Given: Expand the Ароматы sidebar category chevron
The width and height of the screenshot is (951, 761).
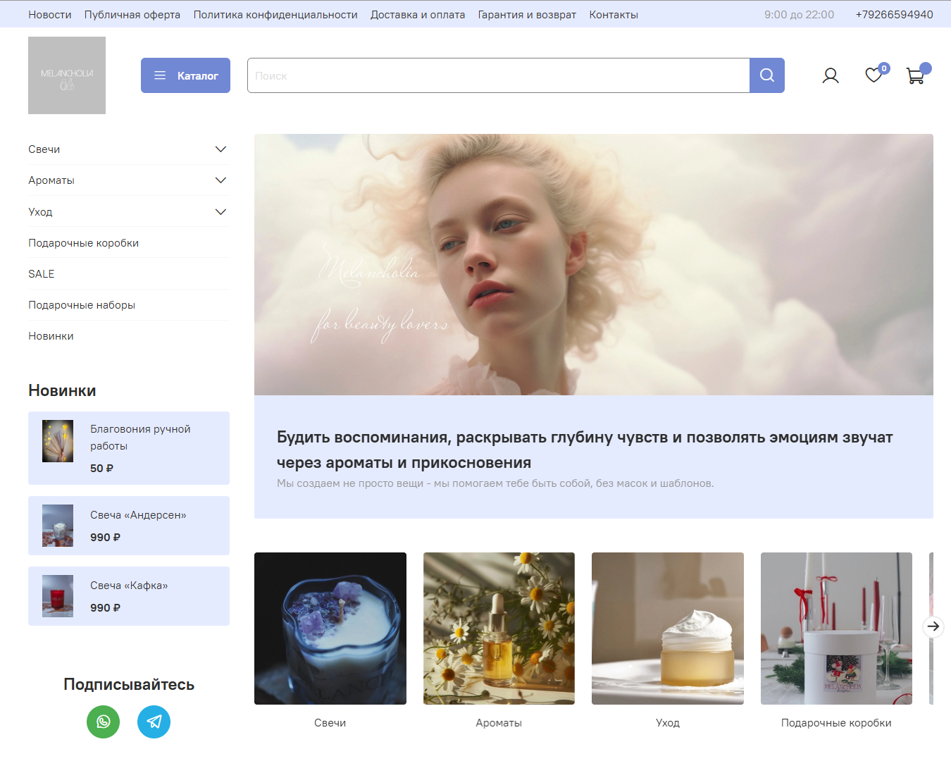Looking at the screenshot, I should pyautogui.click(x=220, y=180).
